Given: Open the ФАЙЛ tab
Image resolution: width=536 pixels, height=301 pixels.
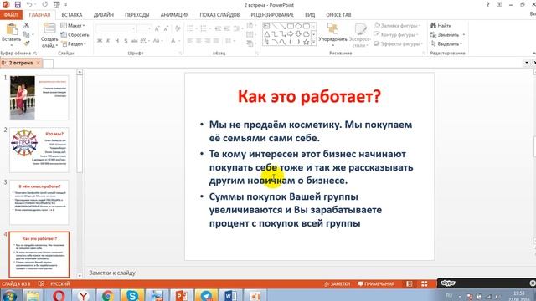Looking at the screenshot, I should (11, 15).
